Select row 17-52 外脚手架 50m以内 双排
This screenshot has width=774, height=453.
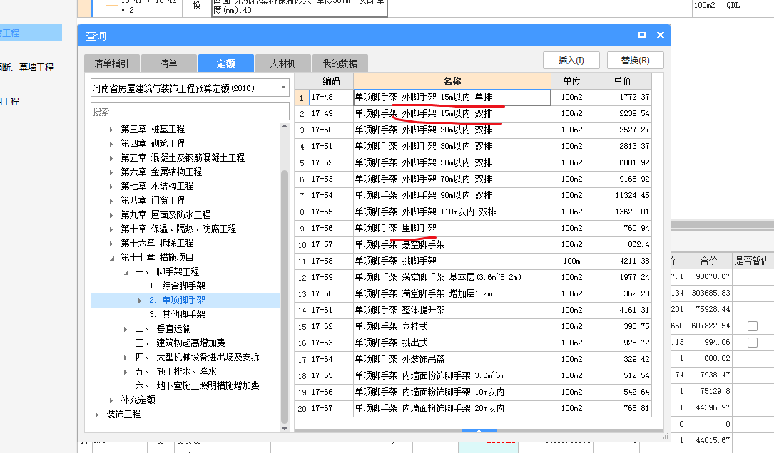[x=474, y=162]
